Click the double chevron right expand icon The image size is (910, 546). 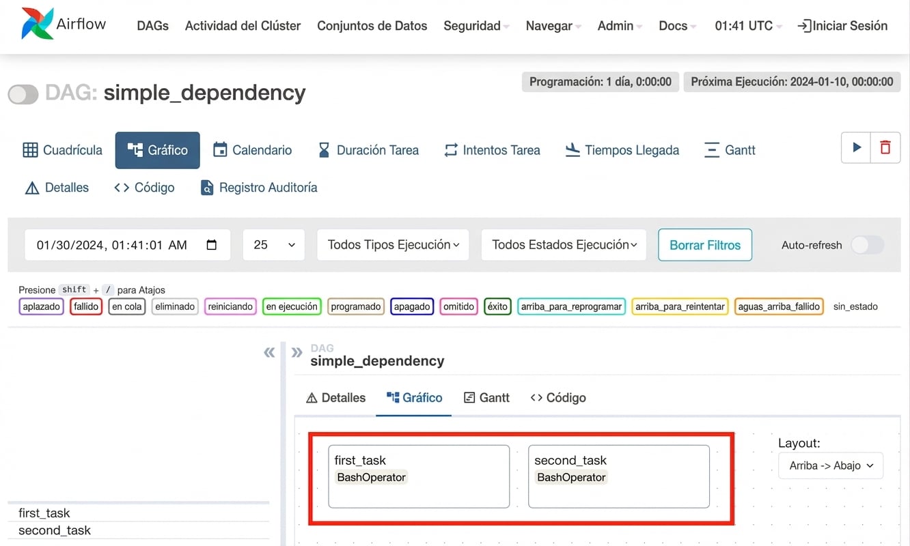pos(297,352)
